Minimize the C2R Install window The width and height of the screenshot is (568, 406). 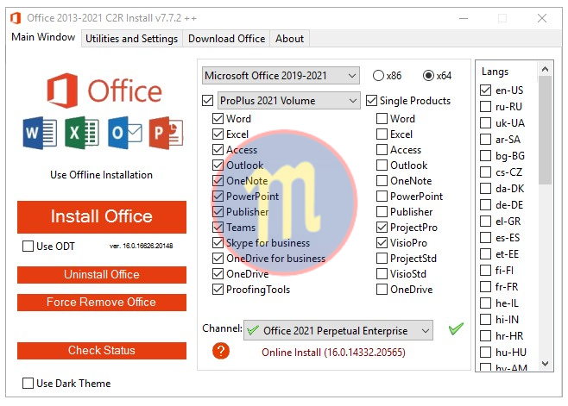coord(464,18)
